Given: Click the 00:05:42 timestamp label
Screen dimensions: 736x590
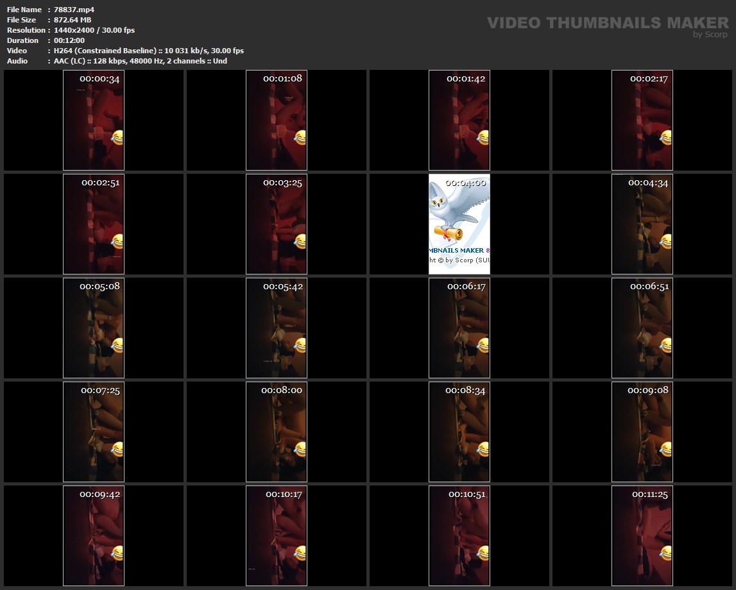Looking at the screenshot, I should 283,287.
